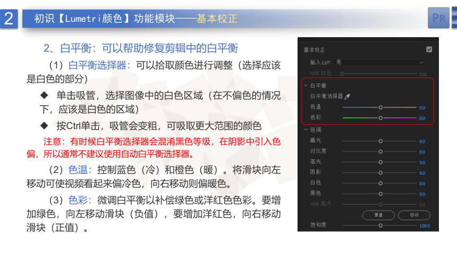Click the HDR 高光 slider handle
The height and width of the screenshot is (257, 457).
pyautogui.click(x=380, y=204)
